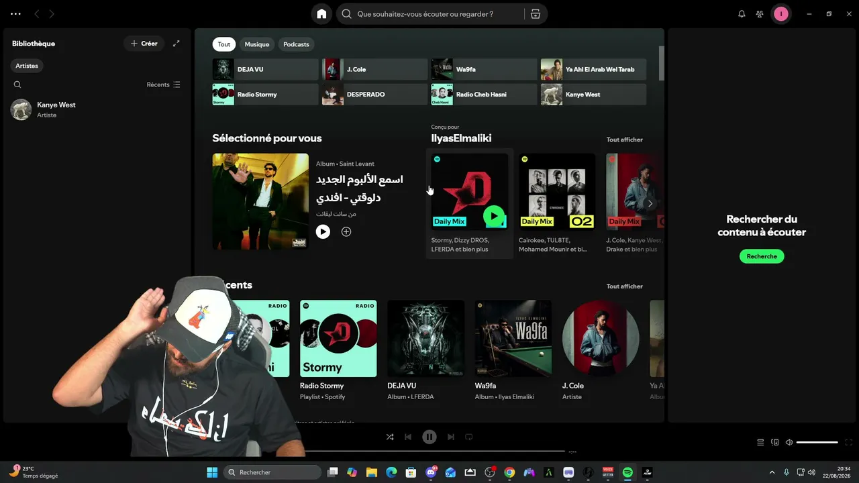Open the DESPERADO shortcut tile
859x483 pixels.
(x=375, y=95)
